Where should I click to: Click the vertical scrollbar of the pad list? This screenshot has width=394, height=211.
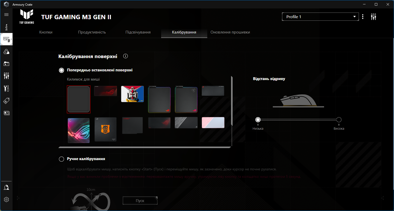(232, 101)
